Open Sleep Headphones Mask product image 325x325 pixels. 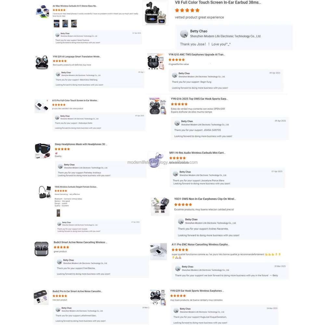(x=43, y=151)
